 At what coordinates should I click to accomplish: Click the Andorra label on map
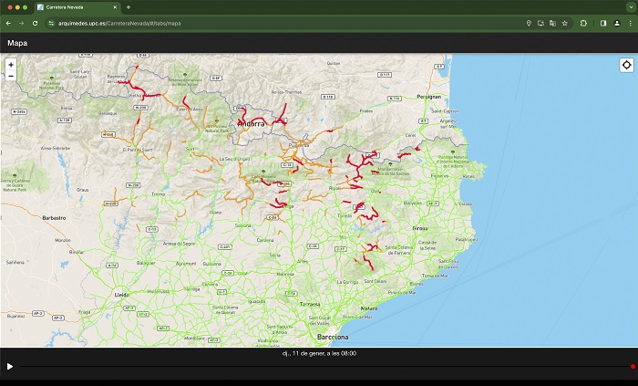coord(251,122)
